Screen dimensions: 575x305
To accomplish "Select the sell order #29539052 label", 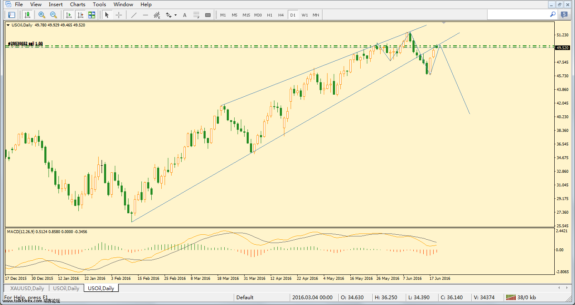I will [x=25, y=43].
